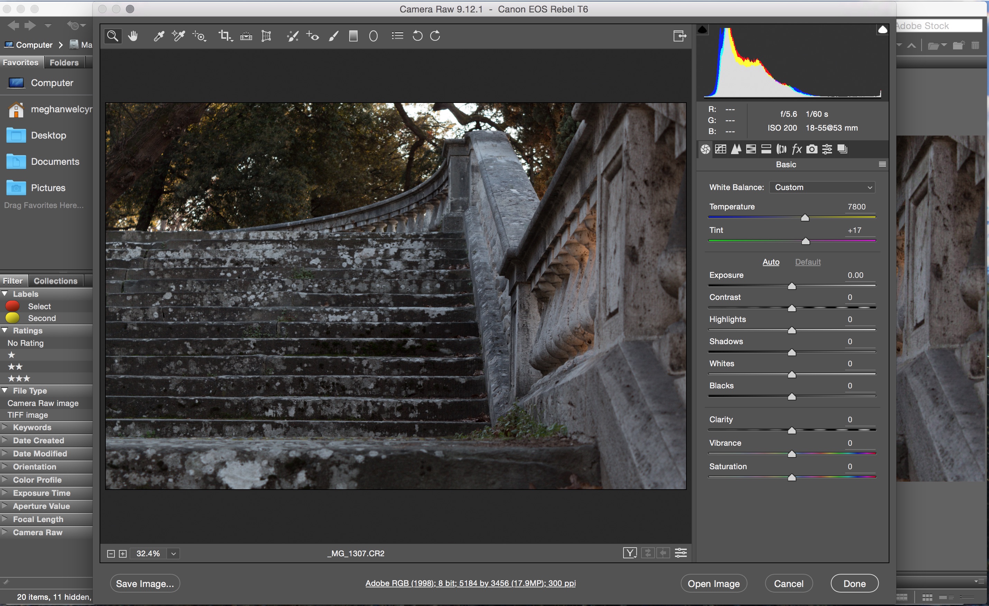
Task: Filter images by No Rating
Action: [x=25, y=343]
